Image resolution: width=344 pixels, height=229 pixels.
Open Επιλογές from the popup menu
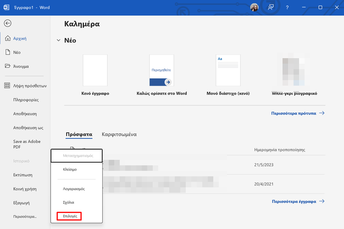click(70, 216)
